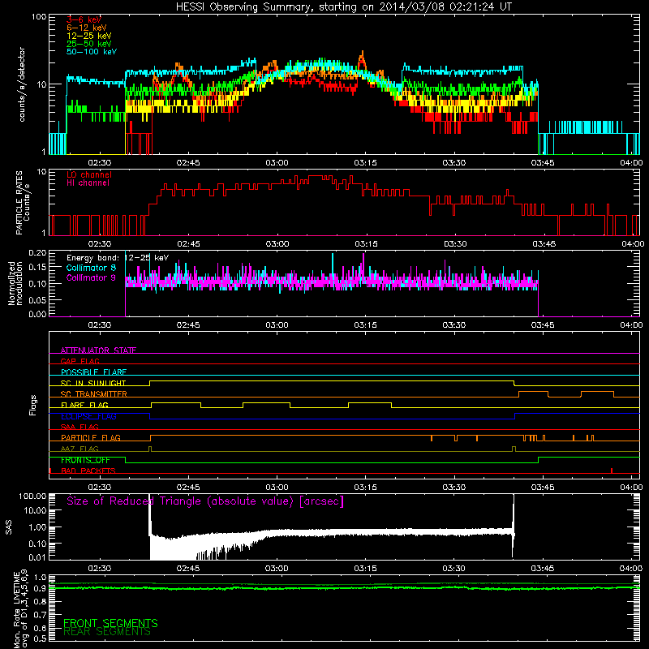
Task: Click the SAS axis label
Action: (x=8, y=527)
